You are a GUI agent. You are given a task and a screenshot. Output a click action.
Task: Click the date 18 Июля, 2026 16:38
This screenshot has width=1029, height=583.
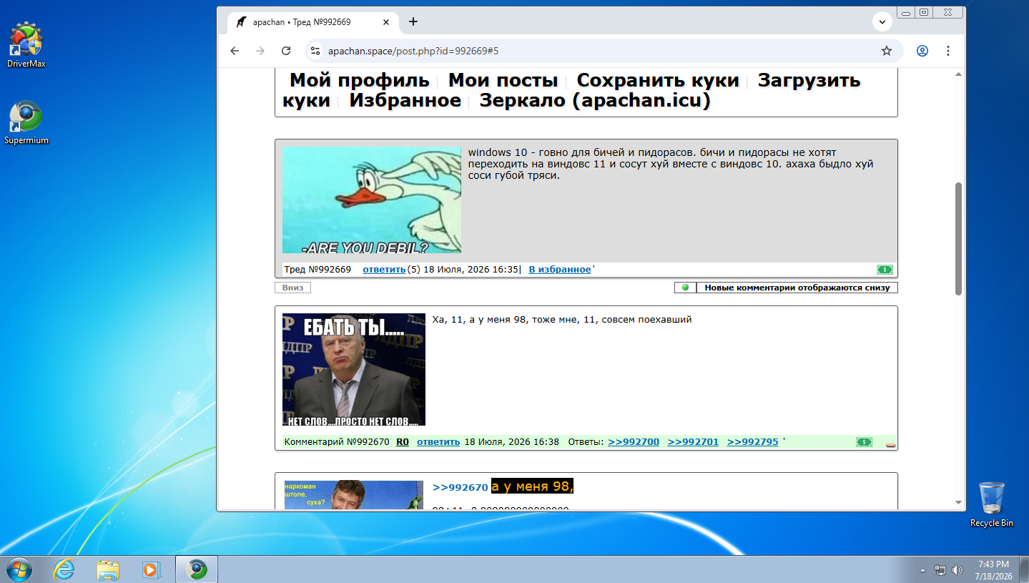511,442
